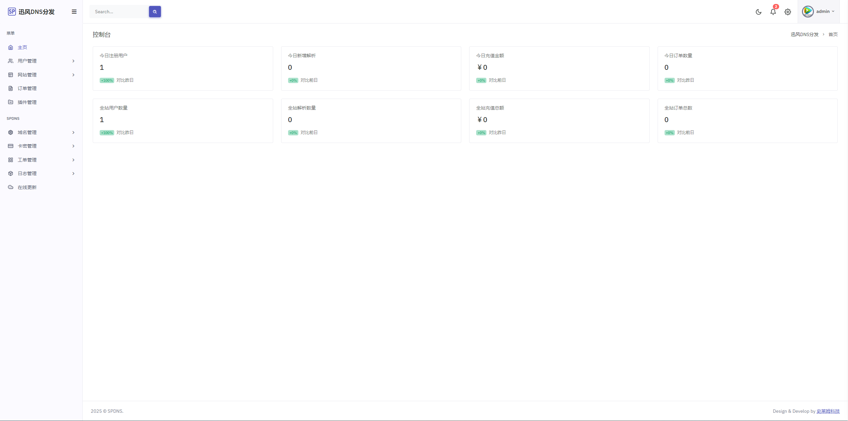Click the 史莱姆科技 footer link
The image size is (848, 421).
(x=828, y=411)
